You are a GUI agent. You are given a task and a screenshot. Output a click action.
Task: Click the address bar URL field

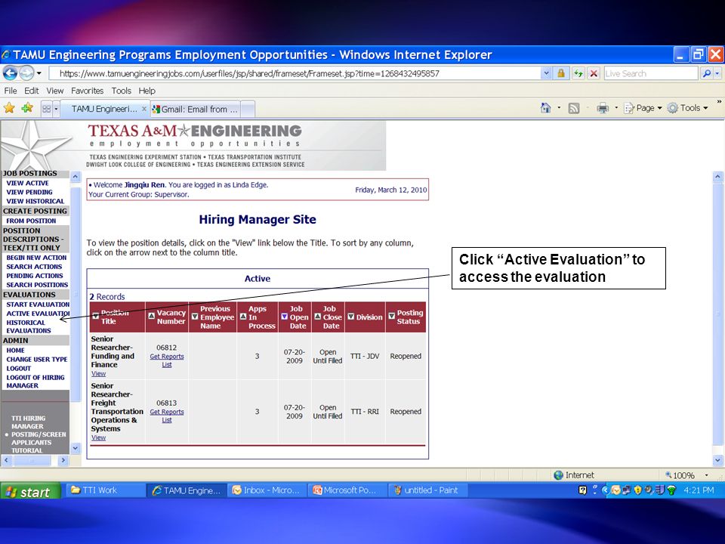point(295,73)
